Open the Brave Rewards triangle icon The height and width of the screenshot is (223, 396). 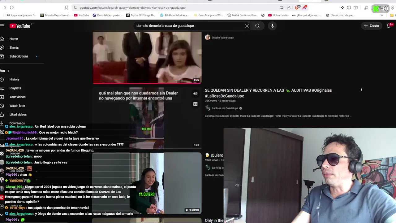(305, 7)
